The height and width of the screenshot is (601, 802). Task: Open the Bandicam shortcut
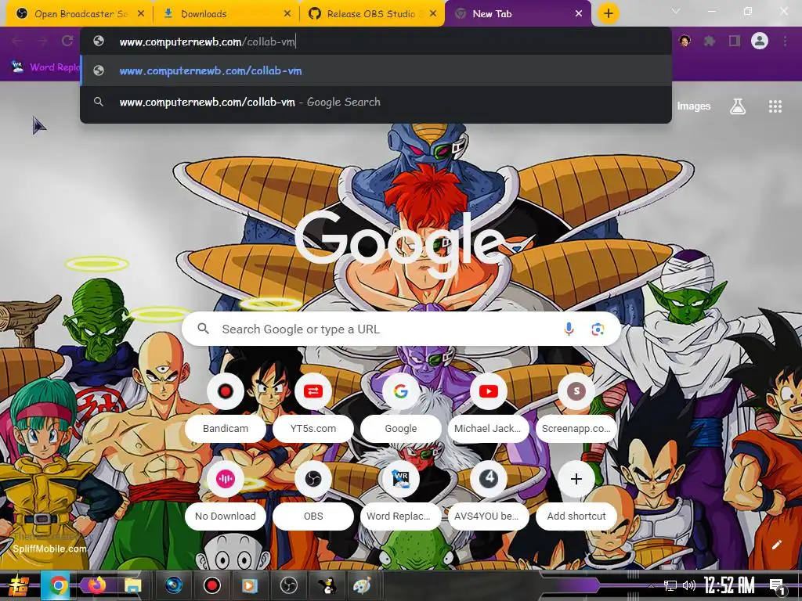tap(226, 408)
